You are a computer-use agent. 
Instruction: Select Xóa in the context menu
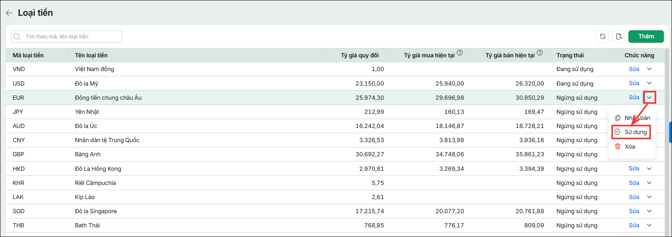tap(630, 147)
